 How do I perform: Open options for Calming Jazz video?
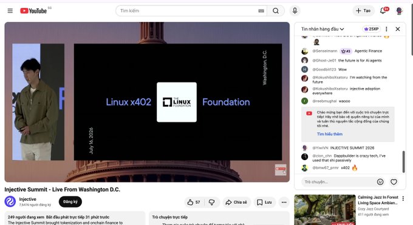[x=403, y=198]
